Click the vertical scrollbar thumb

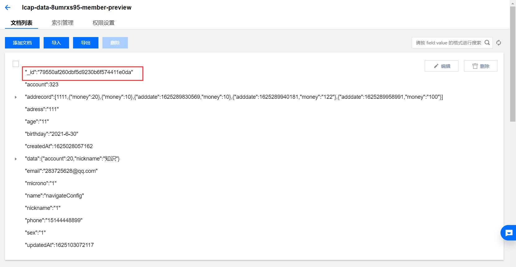pos(513,64)
